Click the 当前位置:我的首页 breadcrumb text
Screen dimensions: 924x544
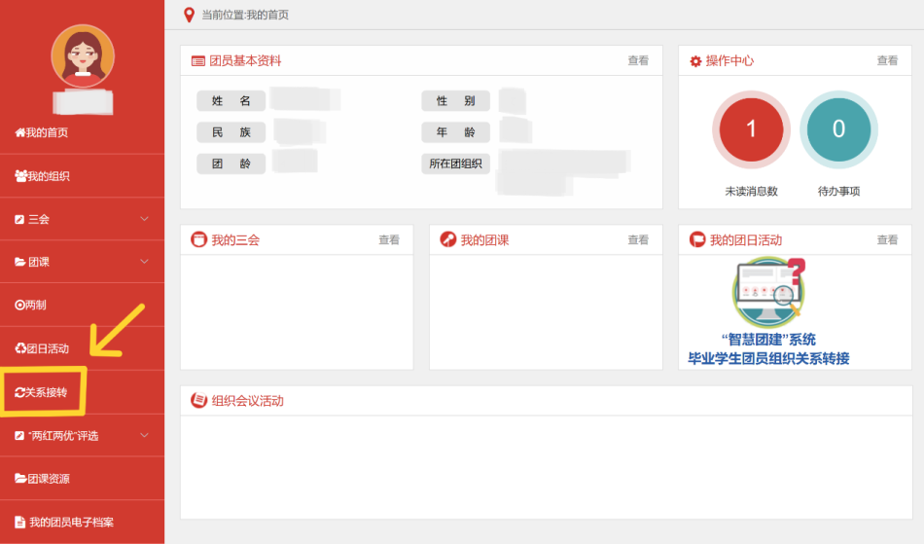[x=244, y=15]
